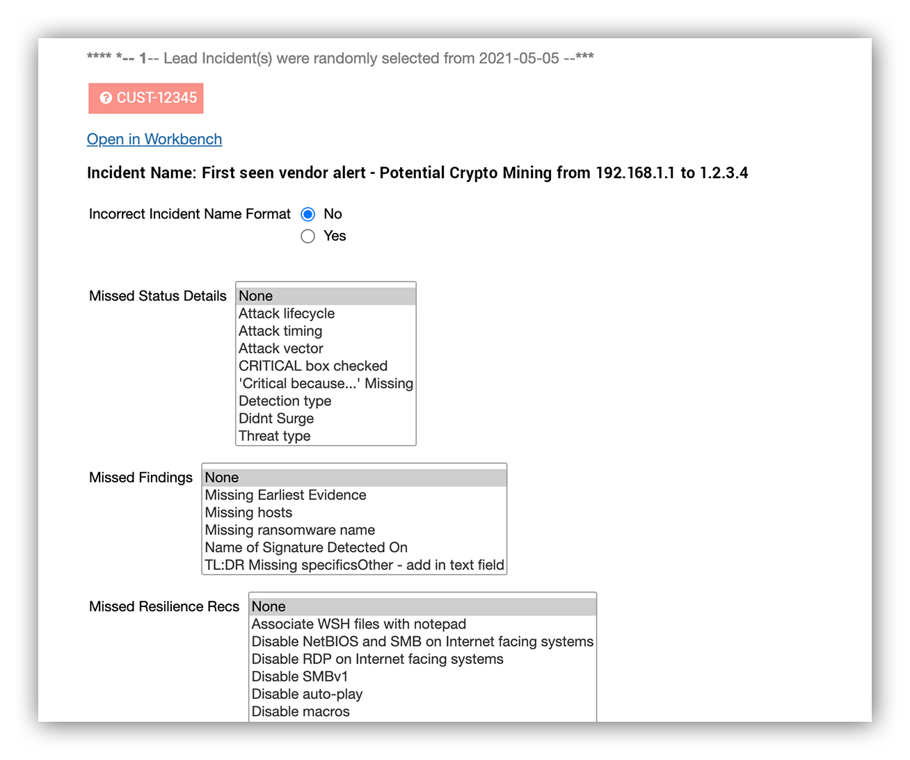Select Associate WSH files with notepad
Image resolution: width=910 pixels, height=760 pixels.
(x=423, y=624)
